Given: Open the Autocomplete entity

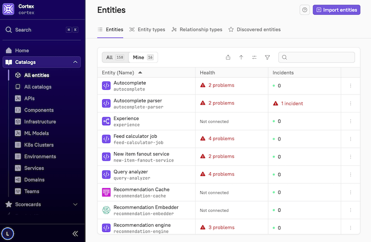Looking at the screenshot, I should (x=130, y=83).
